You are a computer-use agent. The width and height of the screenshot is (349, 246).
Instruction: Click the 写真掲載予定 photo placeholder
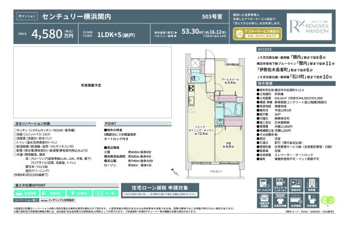click(92, 82)
